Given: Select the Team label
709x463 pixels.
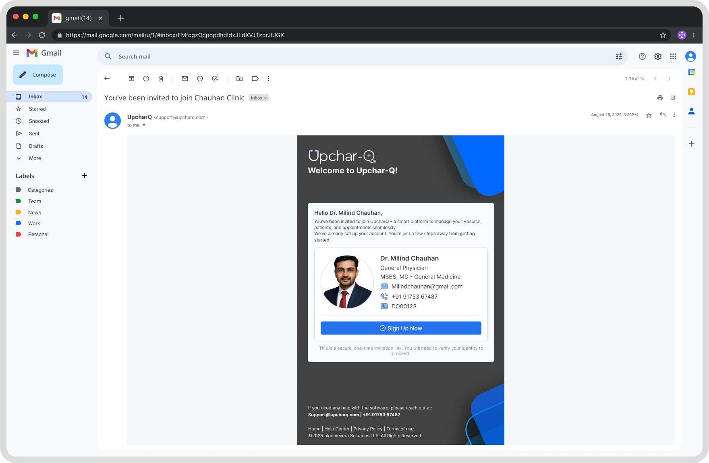Looking at the screenshot, I should coord(34,201).
